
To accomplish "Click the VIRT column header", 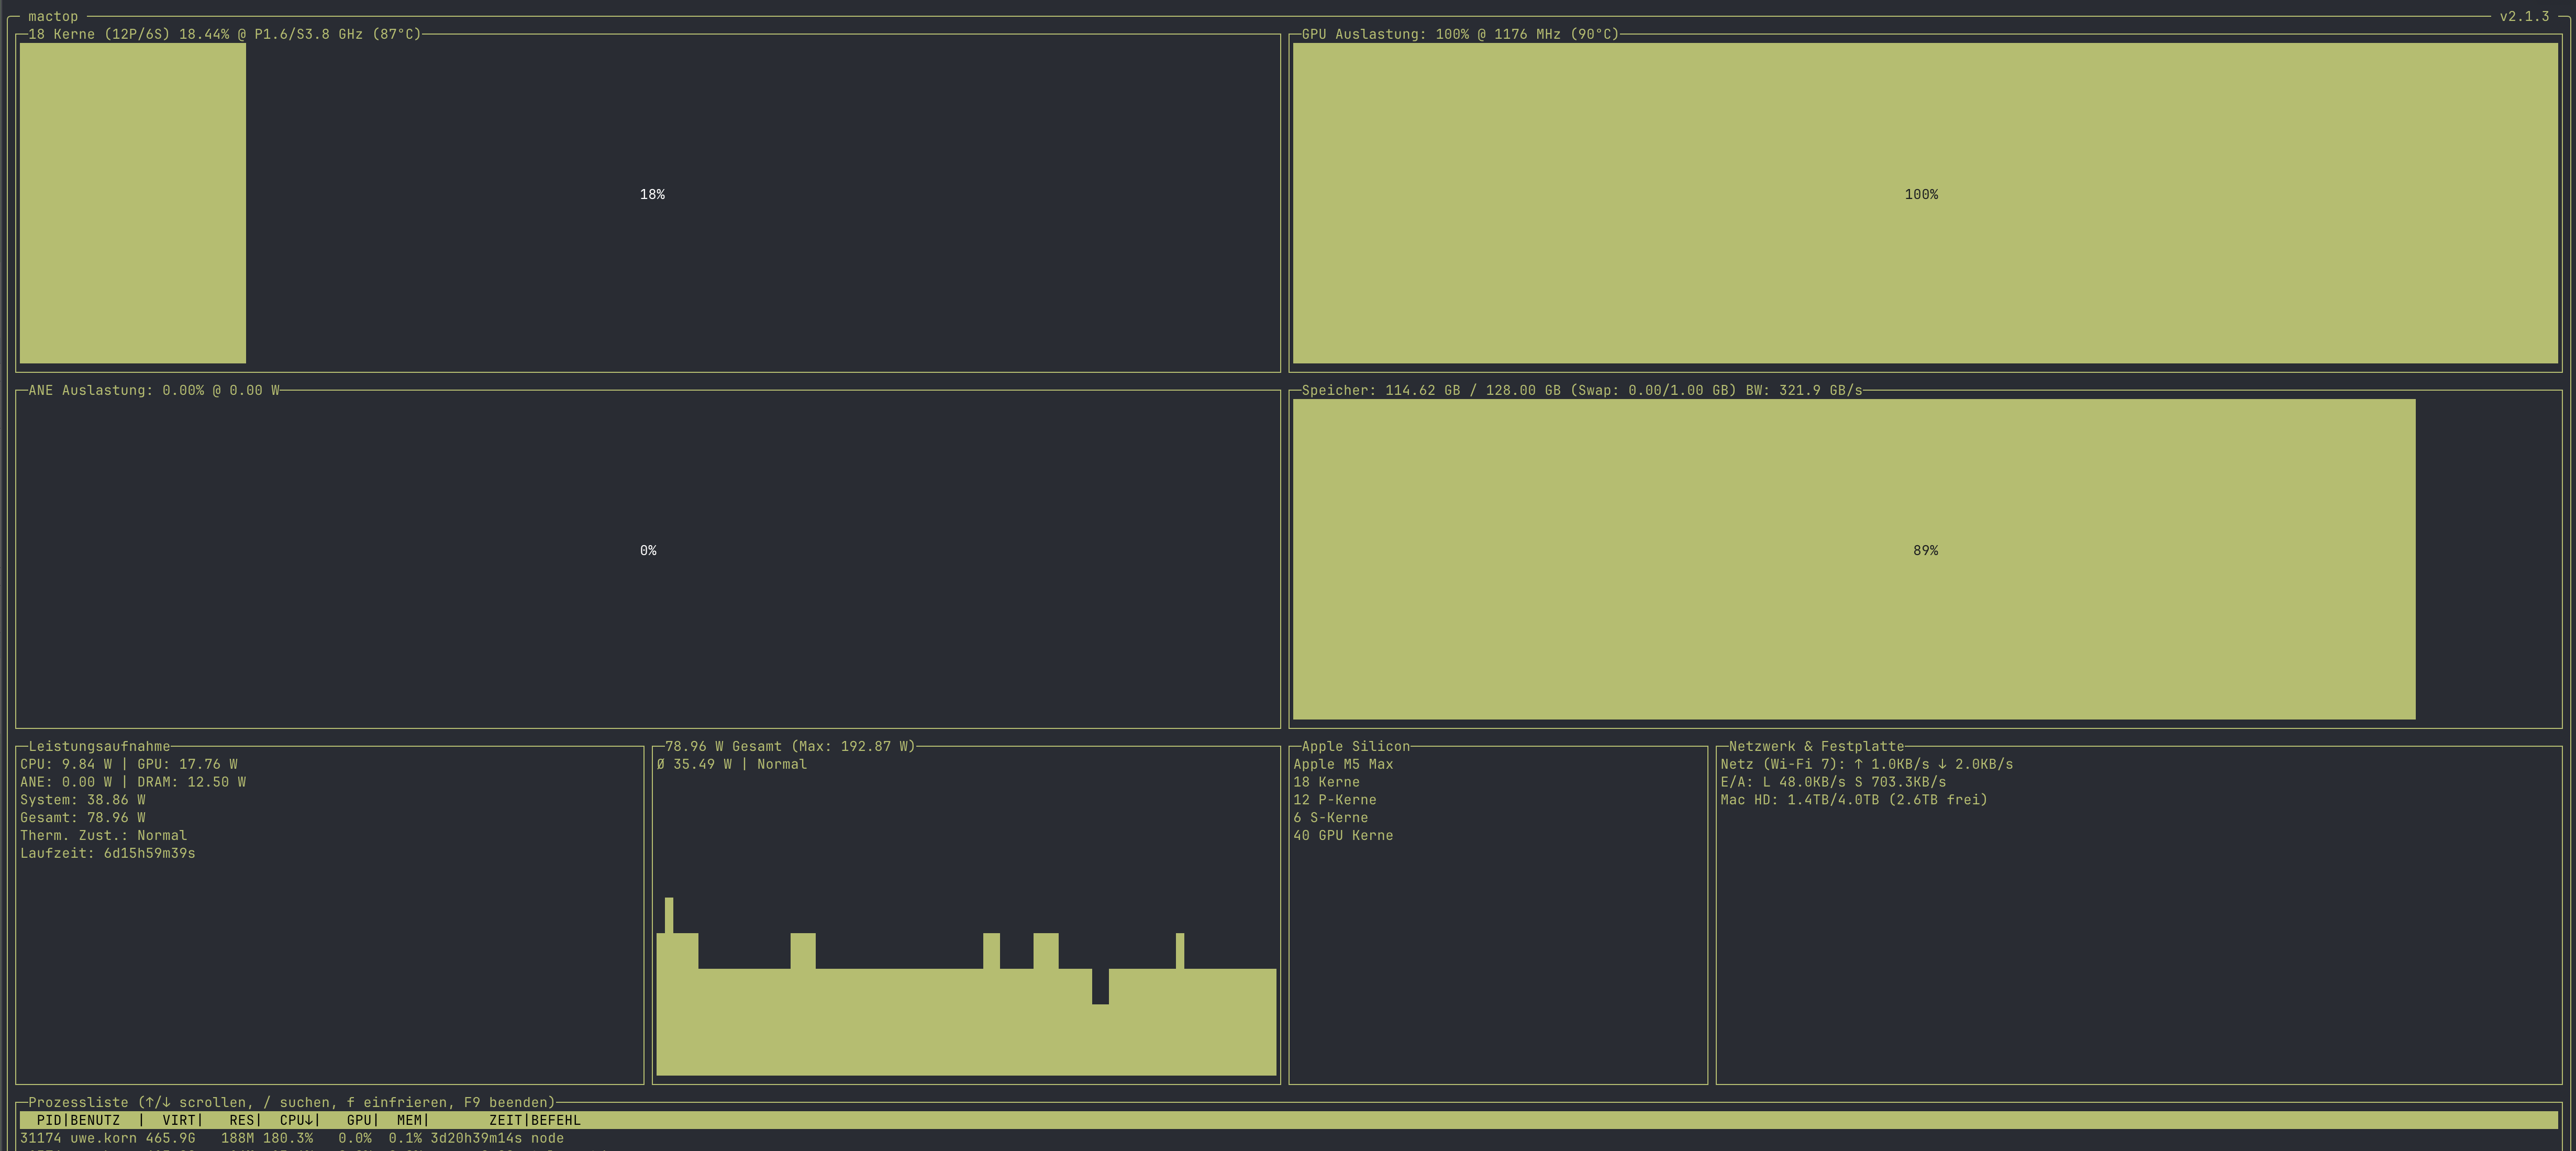I will pos(179,1120).
